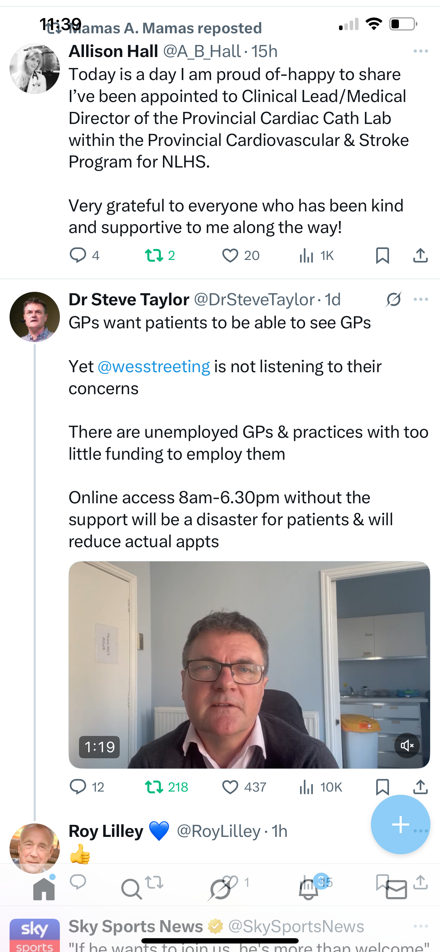The image size is (440, 952).
Task: Reply to Dr Steve Taylor's tweet
Action: click(x=87, y=787)
